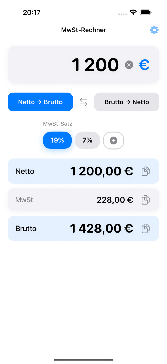Add a custom tax rate with plus
The image size is (167, 364).
pyautogui.click(x=114, y=141)
